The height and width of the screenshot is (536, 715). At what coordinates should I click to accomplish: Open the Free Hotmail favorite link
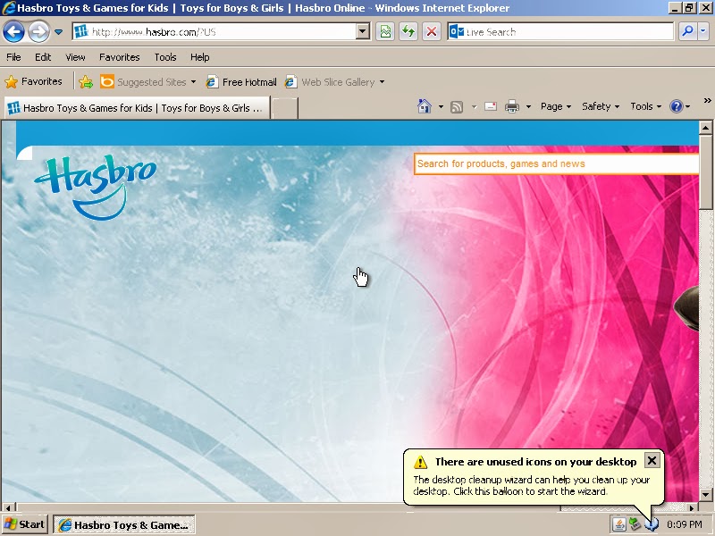tap(241, 82)
